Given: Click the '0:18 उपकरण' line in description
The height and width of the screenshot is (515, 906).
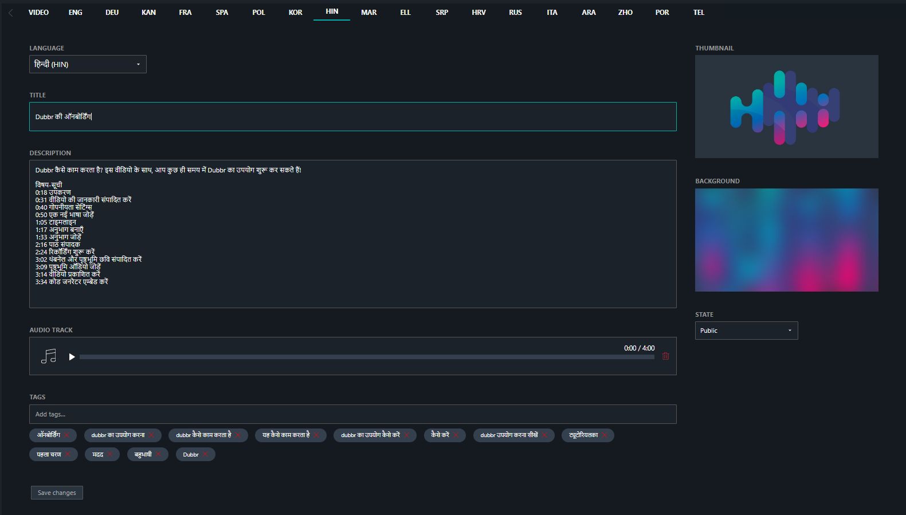Looking at the screenshot, I should (53, 192).
